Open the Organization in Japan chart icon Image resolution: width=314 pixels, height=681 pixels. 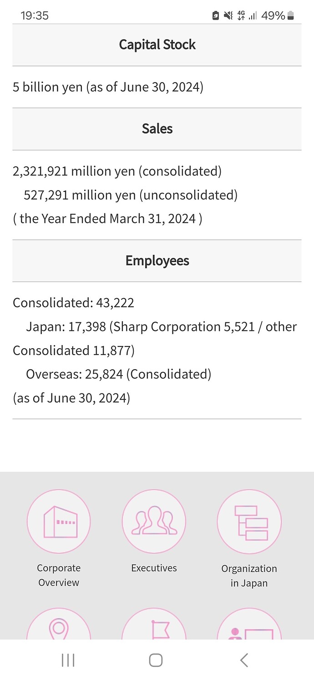[x=249, y=521]
